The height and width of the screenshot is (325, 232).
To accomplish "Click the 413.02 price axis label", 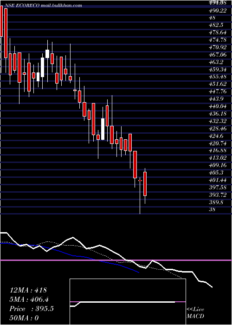I will point(218,157).
